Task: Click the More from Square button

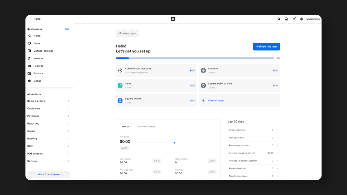Action: click(x=49, y=174)
